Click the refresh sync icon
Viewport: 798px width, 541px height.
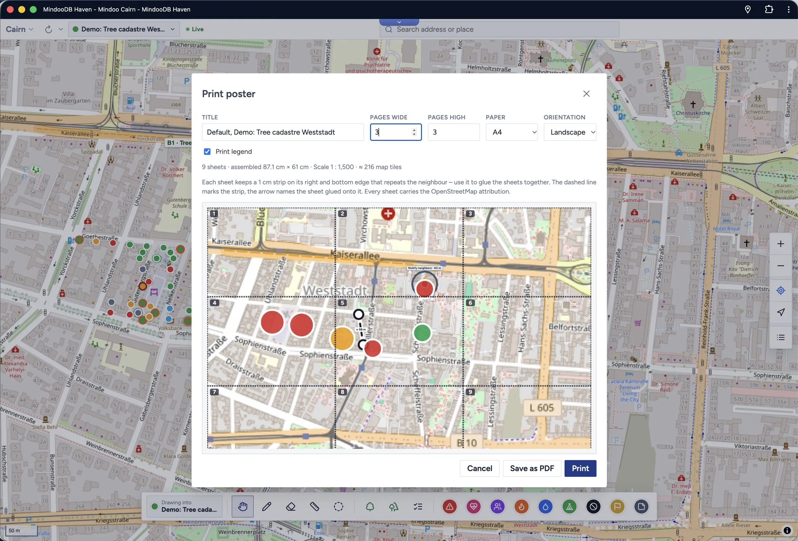[x=49, y=29]
